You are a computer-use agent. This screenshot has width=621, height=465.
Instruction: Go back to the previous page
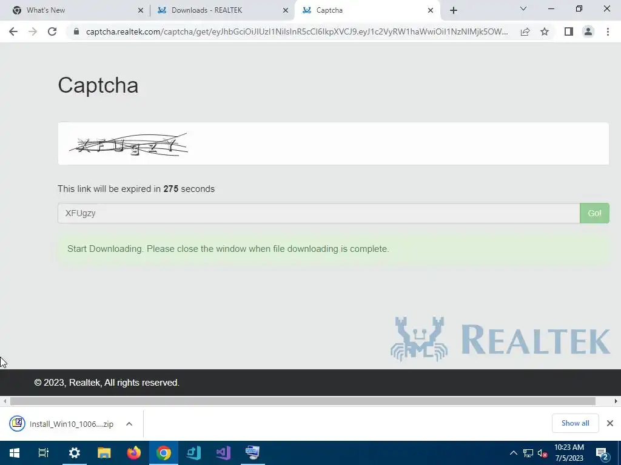13,31
